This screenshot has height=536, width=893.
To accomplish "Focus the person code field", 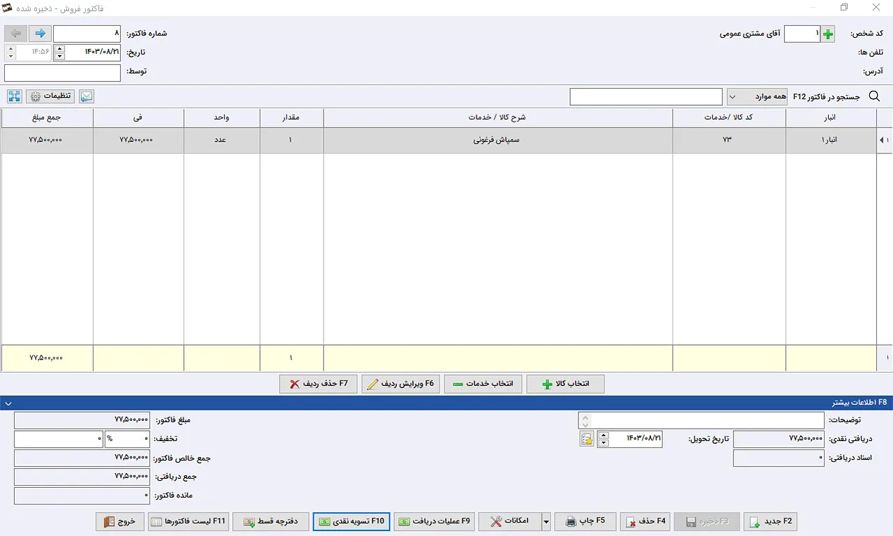I will tap(802, 33).
